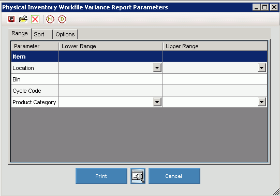The width and height of the screenshot is (280, 196).
Task: Minimize the report parameters window
Action: [256, 7]
